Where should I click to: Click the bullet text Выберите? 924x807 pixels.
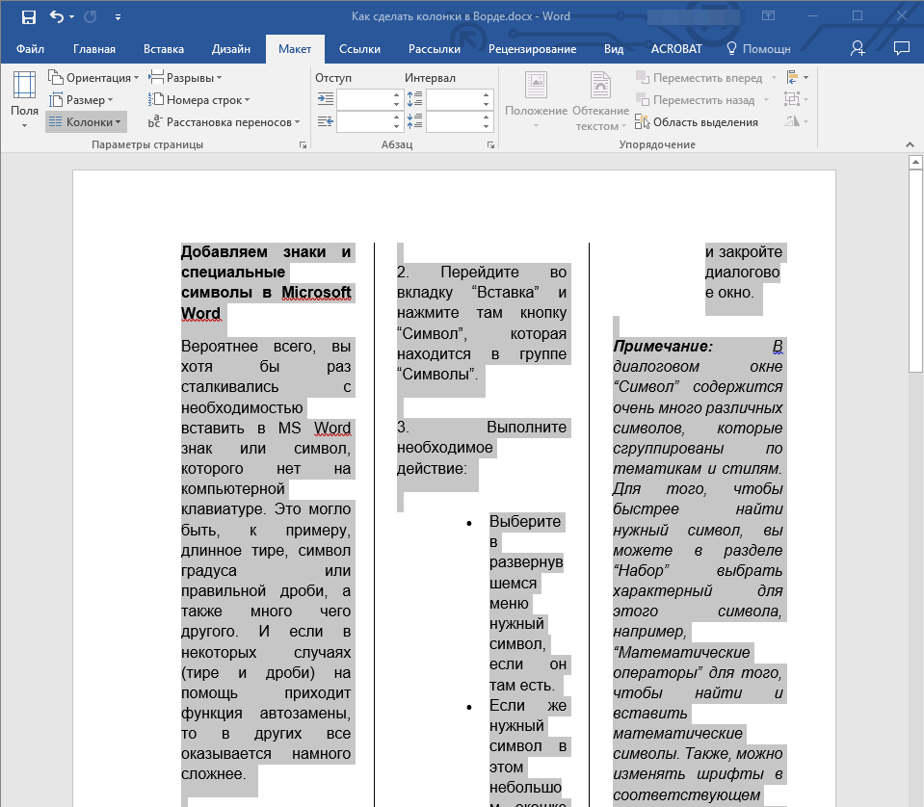click(x=525, y=521)
